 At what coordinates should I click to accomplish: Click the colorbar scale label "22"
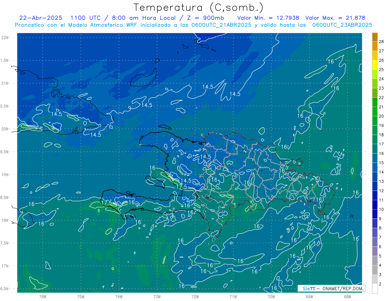(x=381, y=97)
